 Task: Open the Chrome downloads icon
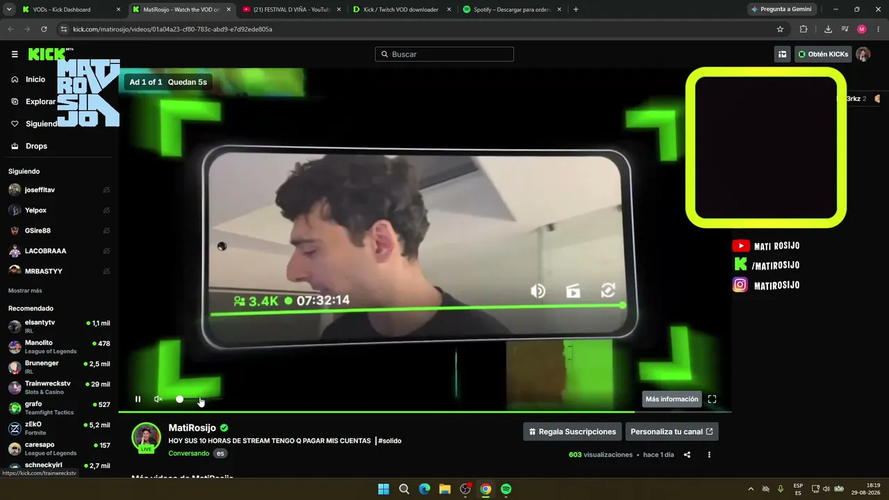pyautogui.click(x=828, y=29)
